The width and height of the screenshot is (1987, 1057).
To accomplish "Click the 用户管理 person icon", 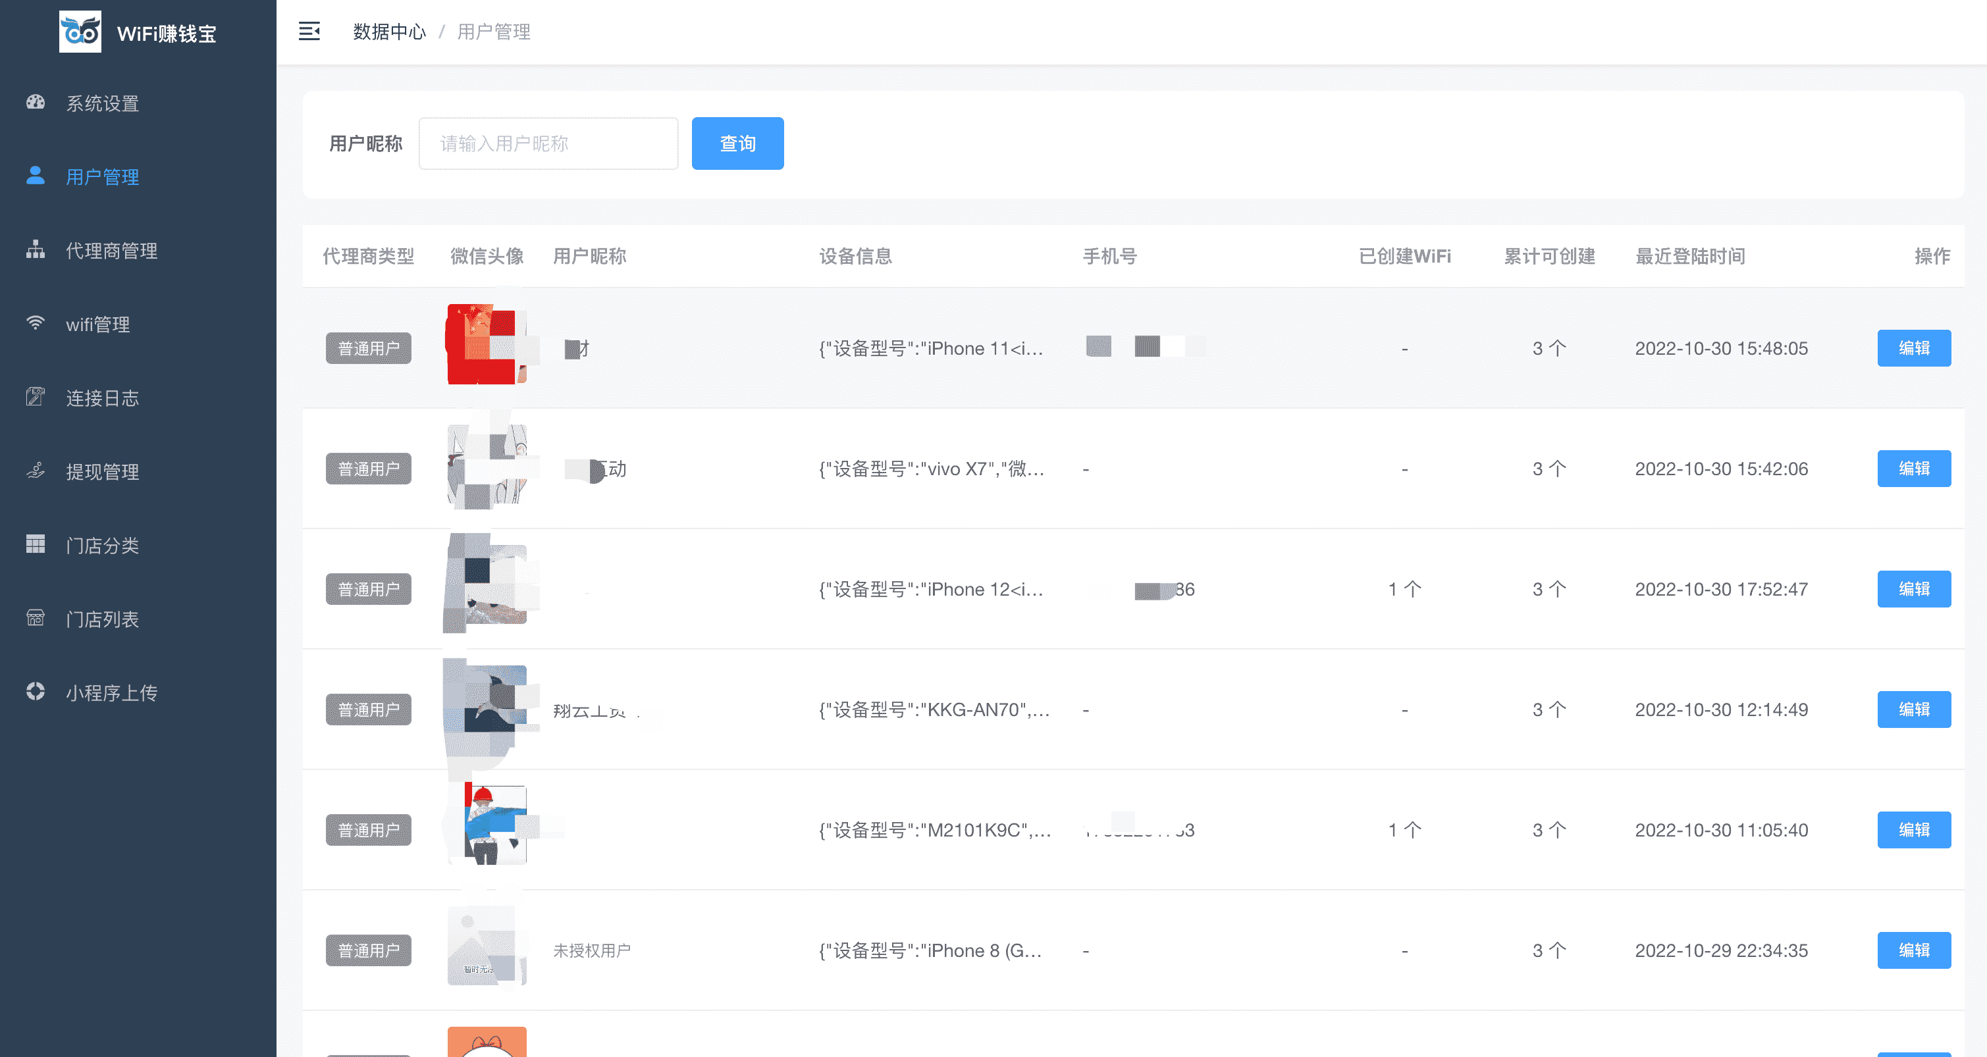I will (x=36, y=176).
